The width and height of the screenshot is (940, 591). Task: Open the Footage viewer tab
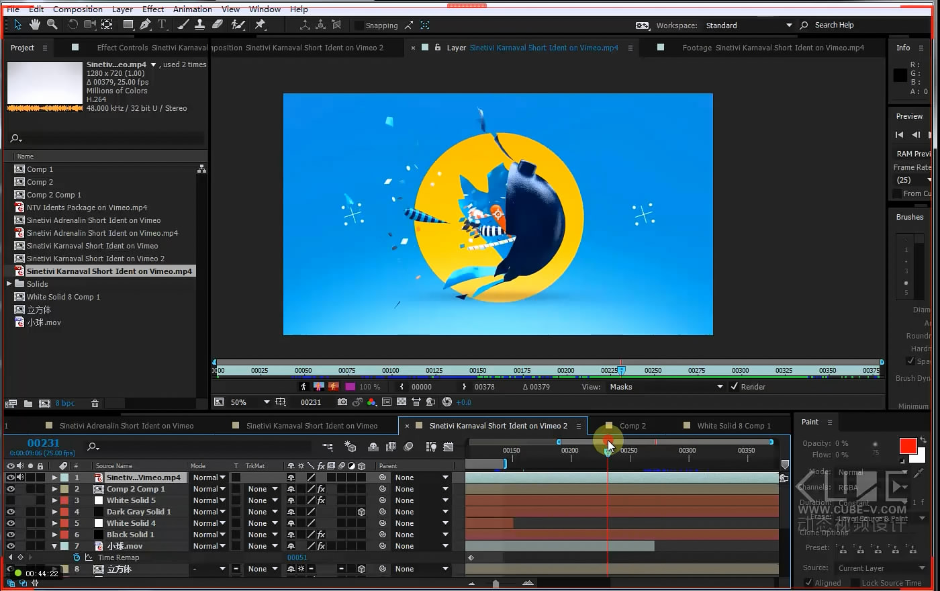pos(773,48)
